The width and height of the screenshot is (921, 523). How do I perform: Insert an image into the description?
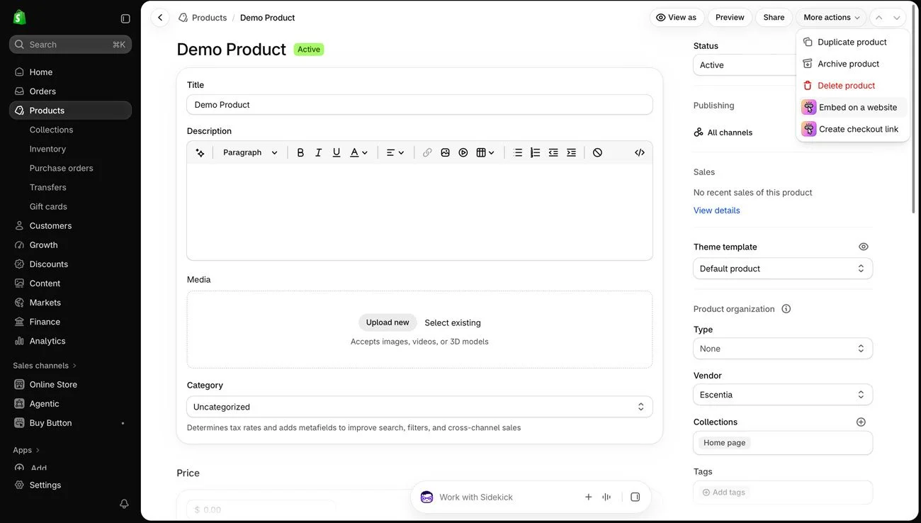pyautogui.click(x=445, y=152)
